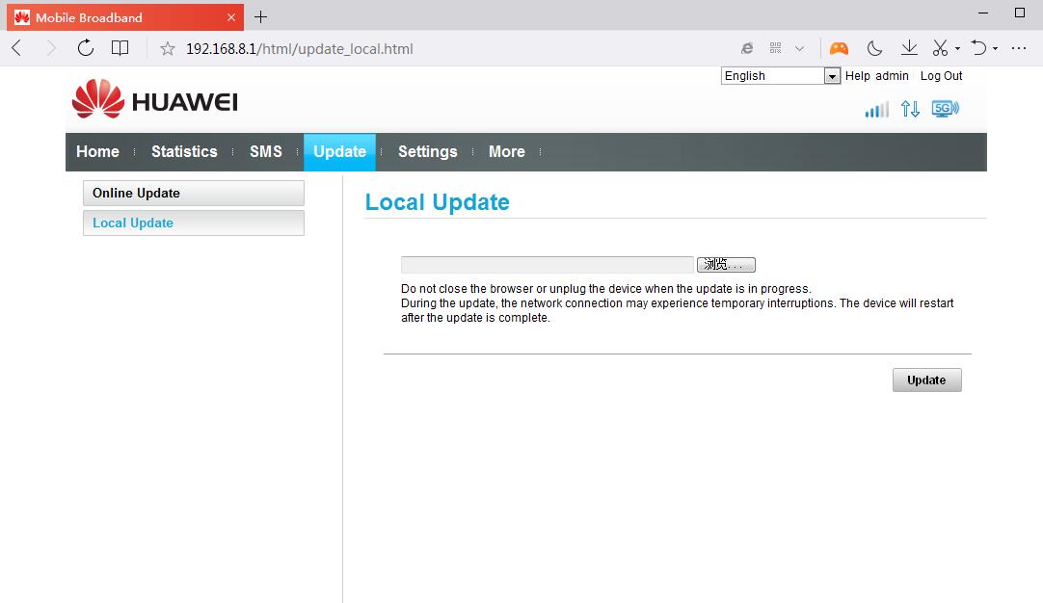Open the English language dropdown
This screenshot has width=1043, height=603.
coord(781,76)
